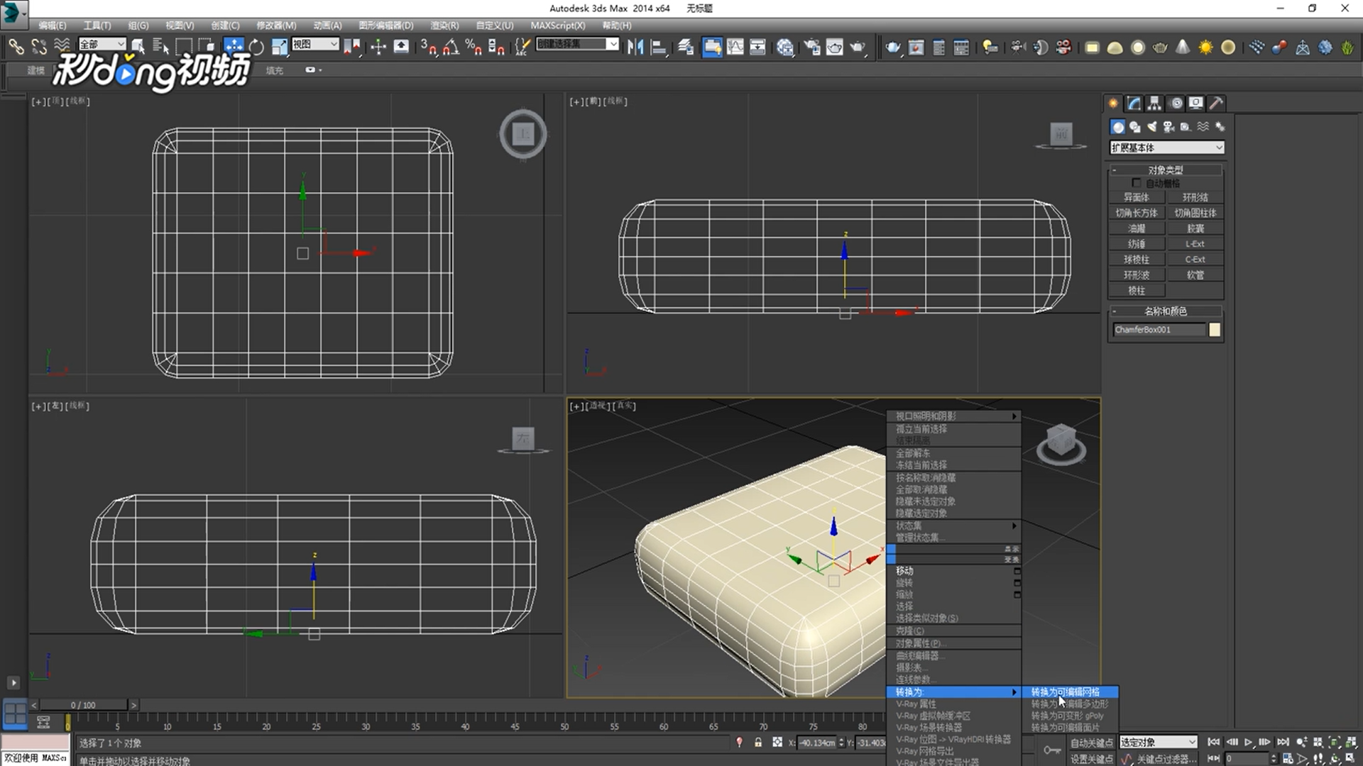Activate the Scale tool

point(280,47)
